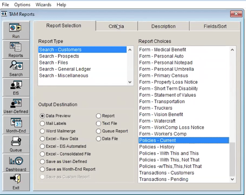This screenshot has height=195, width=246.
Task: Switch to the Criteria tab
Action: tap(117, 26)
